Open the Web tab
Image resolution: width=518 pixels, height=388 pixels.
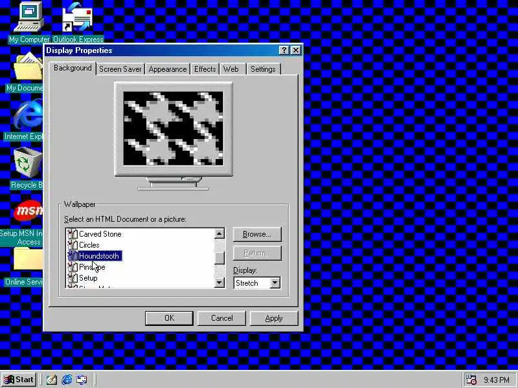tap(231, 69)
